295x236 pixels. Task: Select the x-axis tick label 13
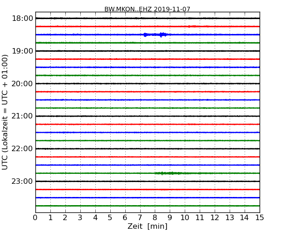(x=230, y=217)
